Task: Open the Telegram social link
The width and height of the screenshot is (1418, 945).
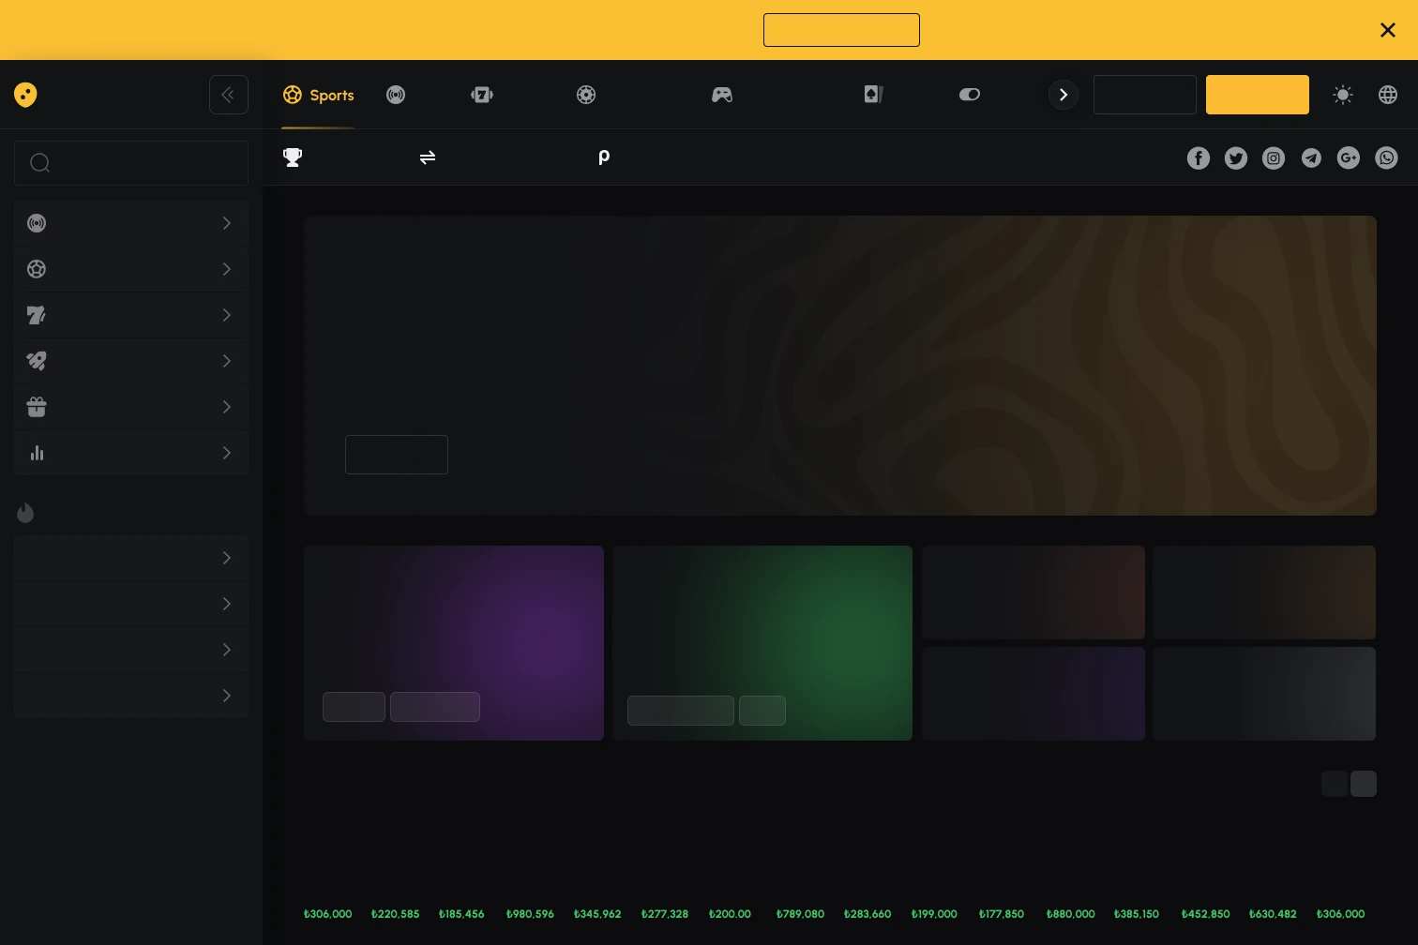Action: 1311,158
